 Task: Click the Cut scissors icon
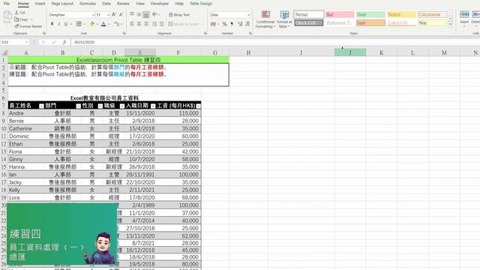[x=16, y=13]
